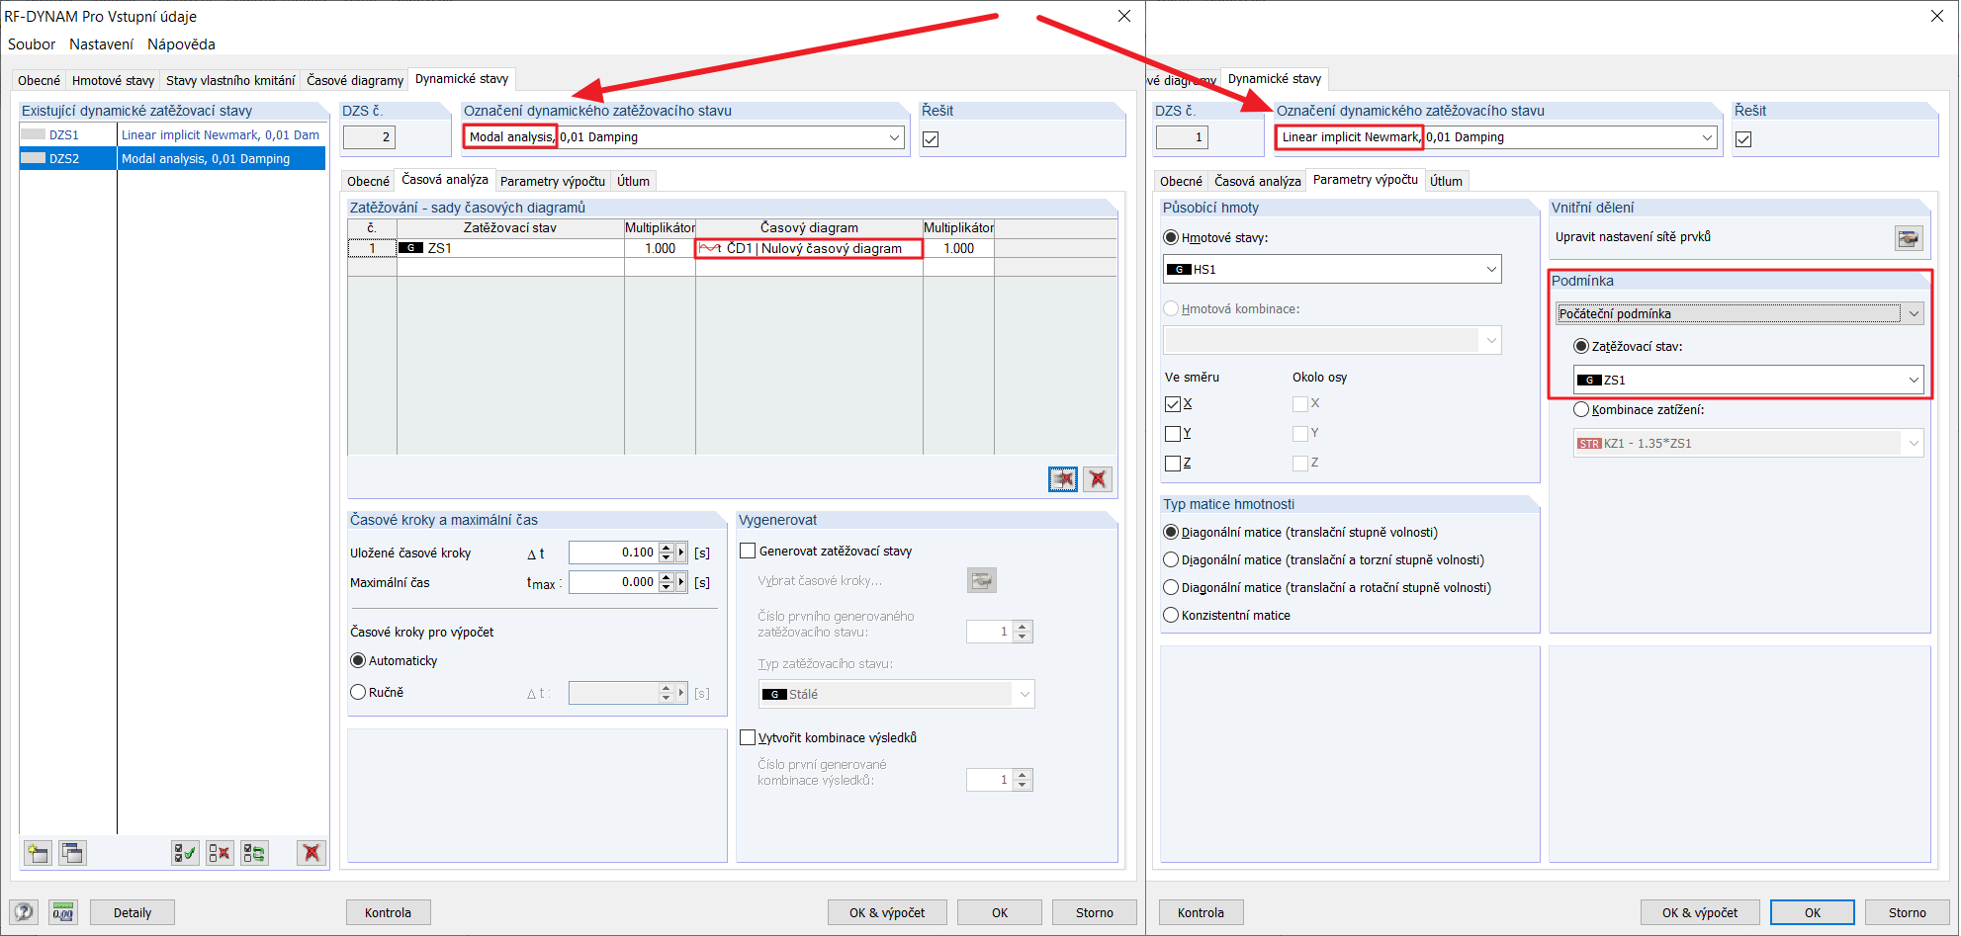Switch to the Stavy vlastního kmitání tab
Screen dimensions: 1961x936
[230, 80]
